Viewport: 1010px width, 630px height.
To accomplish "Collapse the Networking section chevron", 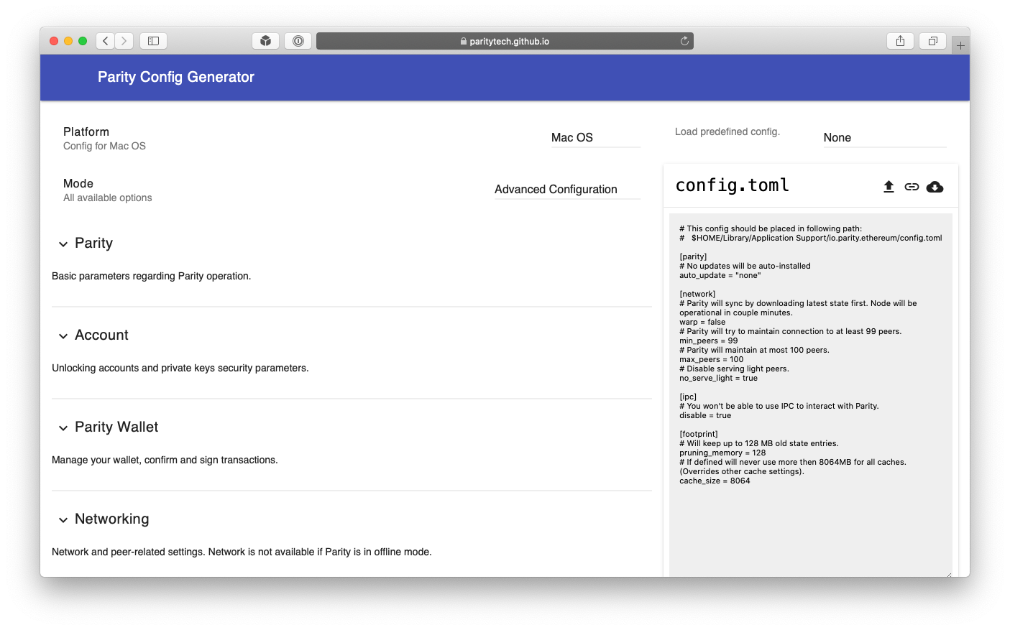I will click(63, 520).
